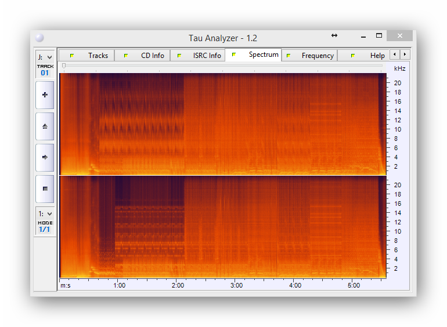Click the plus button in the left sidebar
The height and width of the screenshot is (327, 447).
tap(45, 95)
